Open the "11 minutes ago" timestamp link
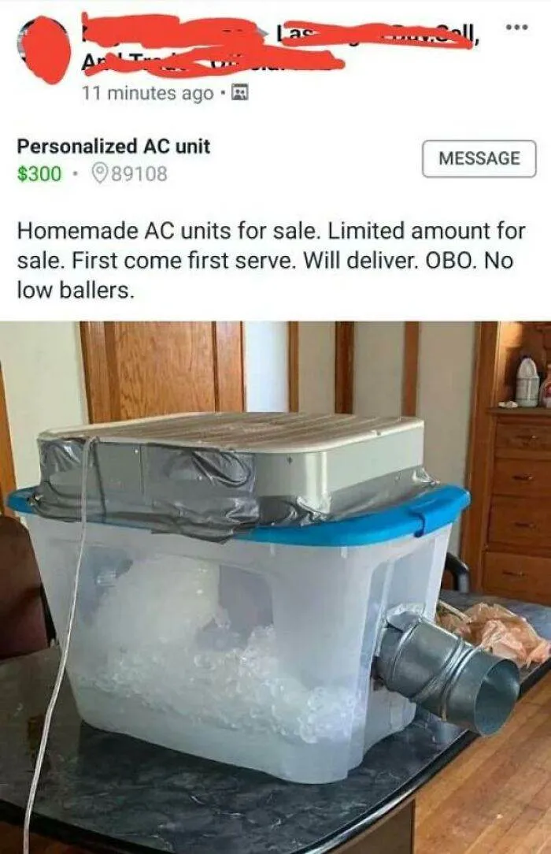The width and height of the screenshot is (551, 854). 147,93
